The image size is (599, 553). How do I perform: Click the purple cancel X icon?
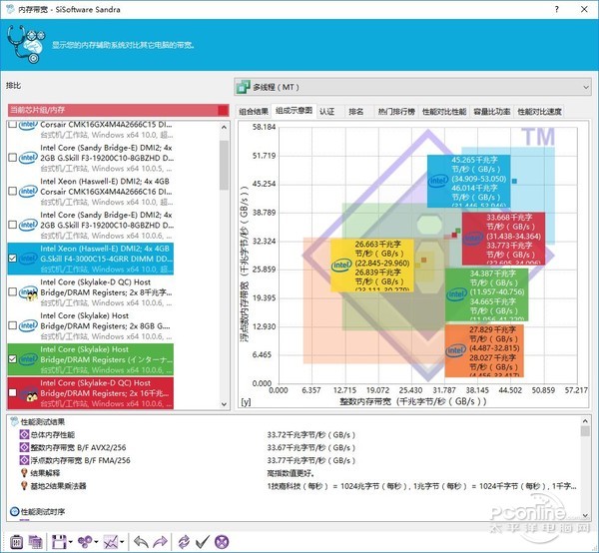coord(222,542)
